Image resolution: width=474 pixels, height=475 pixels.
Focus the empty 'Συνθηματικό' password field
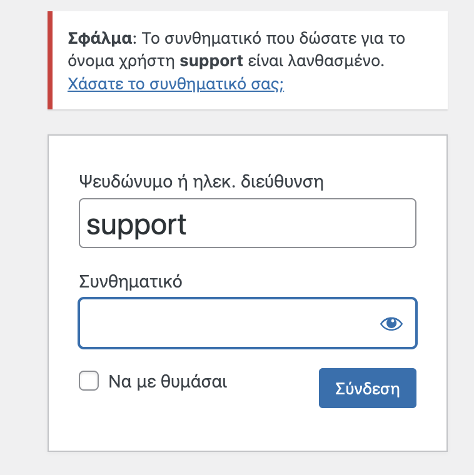(247, 323)
